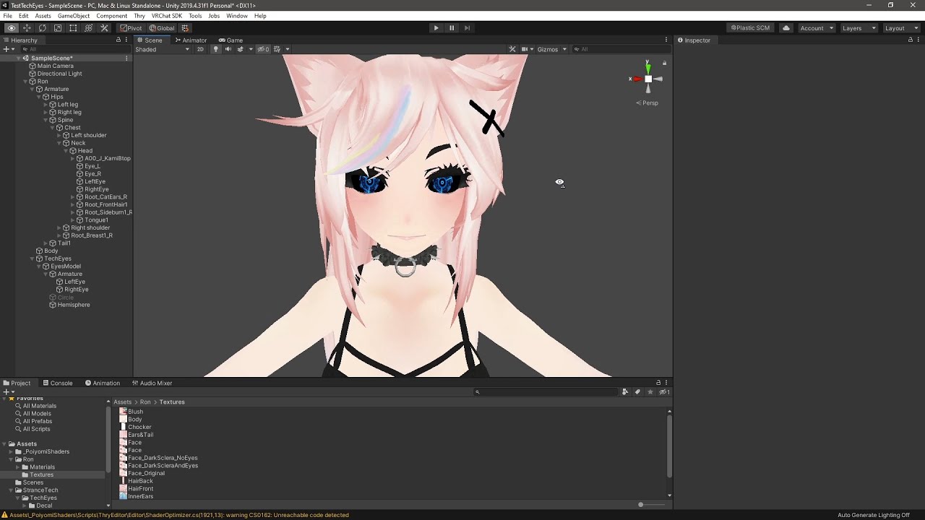Select the combined Transform tool
Image resolution: width=925 pixels, height=520 pixels.
88,28
